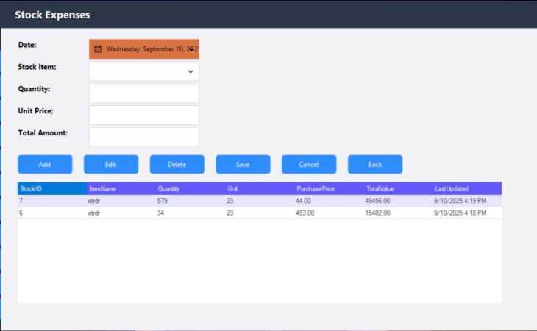Hit the Cancel button

tap(308, 164)
